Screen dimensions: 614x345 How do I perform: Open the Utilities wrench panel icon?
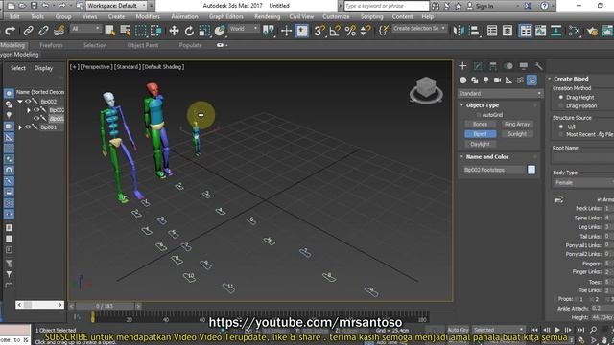[x=539, y=66]
